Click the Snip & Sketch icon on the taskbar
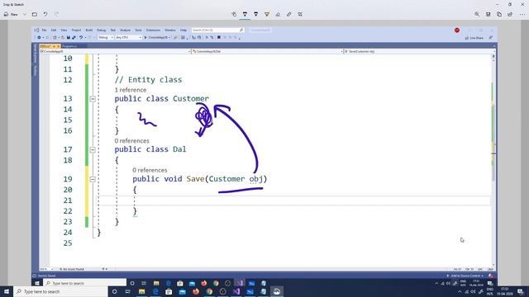The height and width of the screenshot is (297, 529). point(276,291)
